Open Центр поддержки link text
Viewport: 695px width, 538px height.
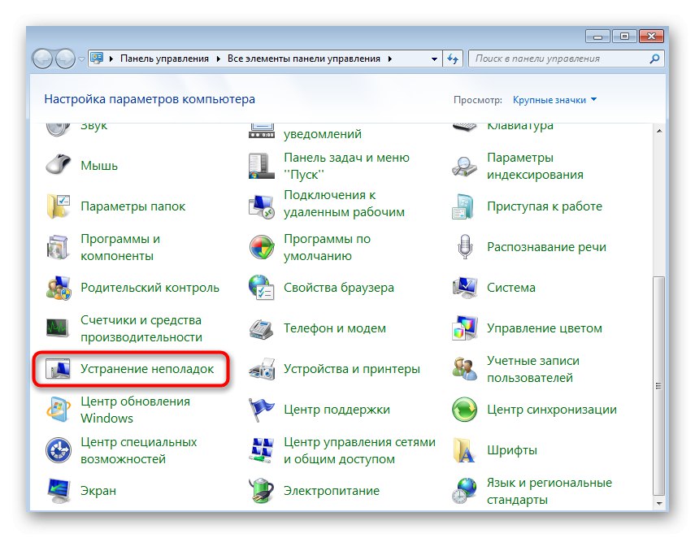pyautogui.click(x=337, y=410)
